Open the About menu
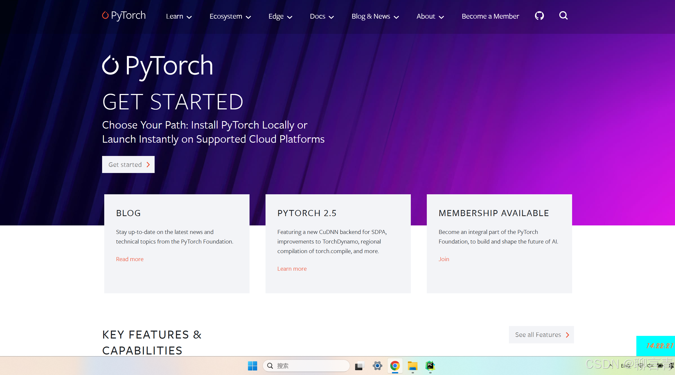The image size is (675, 375). (x=430, y=17)
